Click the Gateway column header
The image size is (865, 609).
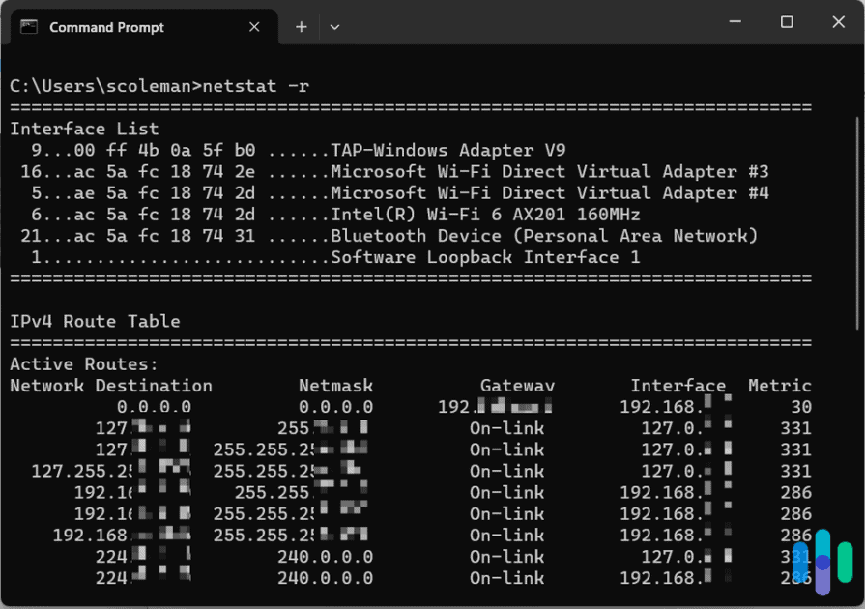click(x=517, y=385)
